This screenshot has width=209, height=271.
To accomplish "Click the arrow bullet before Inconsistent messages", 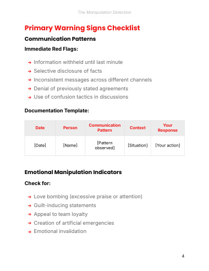I will click(x=30, y=80).
